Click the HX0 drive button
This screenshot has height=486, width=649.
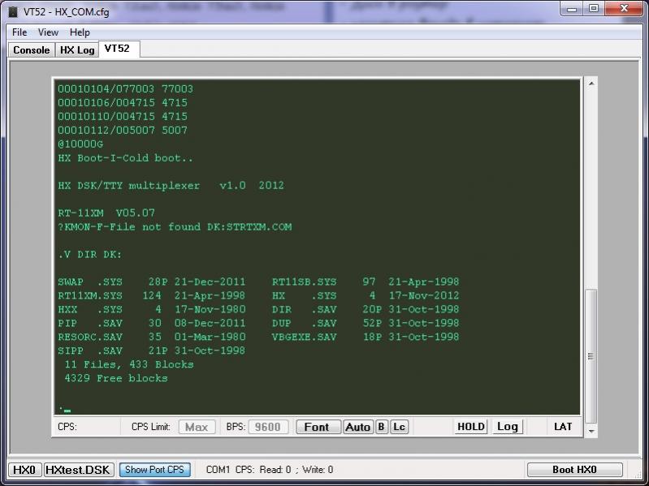point(24,470)
